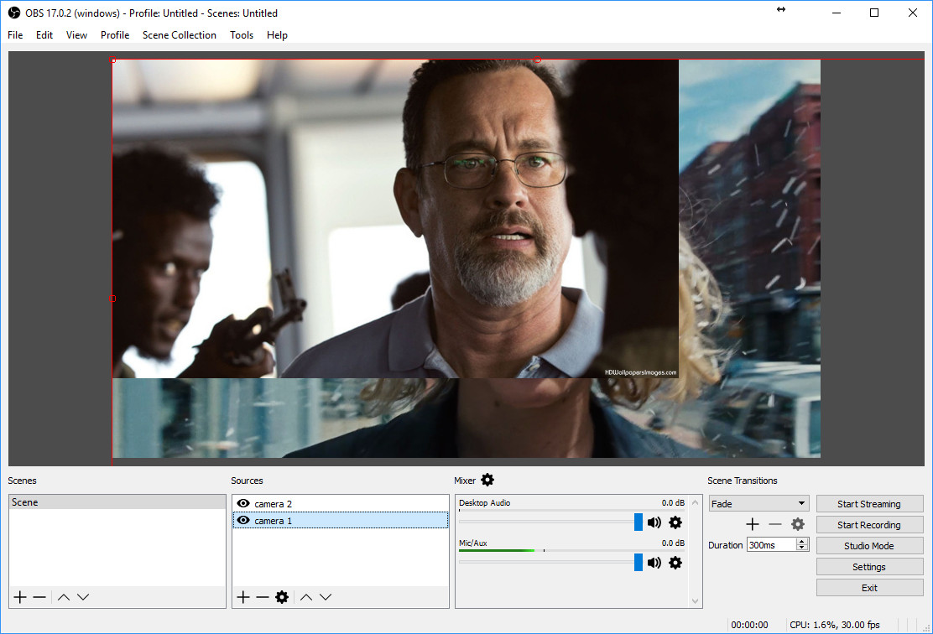Click the mixer scrollbar up arrow
Screen dimensions: 933x634
695,502
